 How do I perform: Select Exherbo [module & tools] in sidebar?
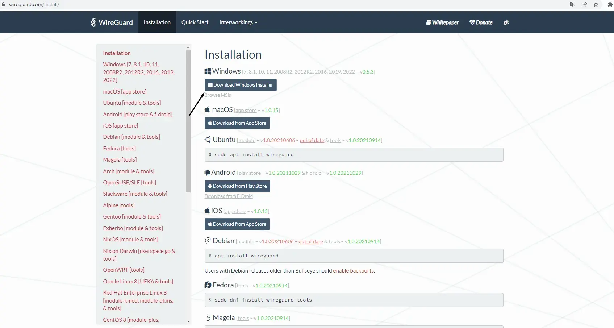(133, 228)
